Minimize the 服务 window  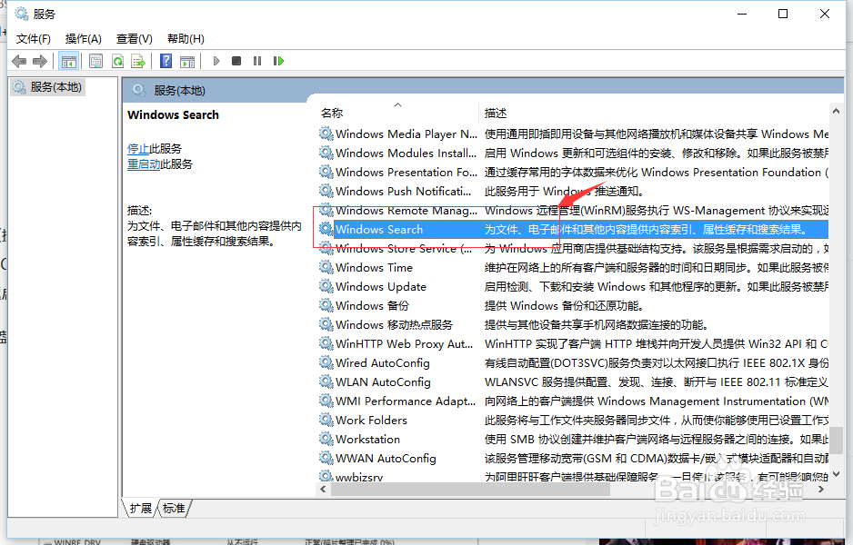pos(742,14)
